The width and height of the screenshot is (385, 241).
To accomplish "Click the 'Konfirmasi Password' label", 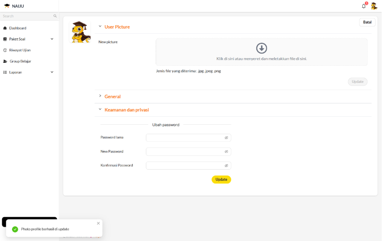I will [x=117, y=165].
